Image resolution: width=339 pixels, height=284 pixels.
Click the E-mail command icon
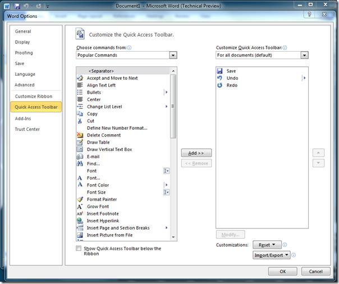tap(80, 157)
